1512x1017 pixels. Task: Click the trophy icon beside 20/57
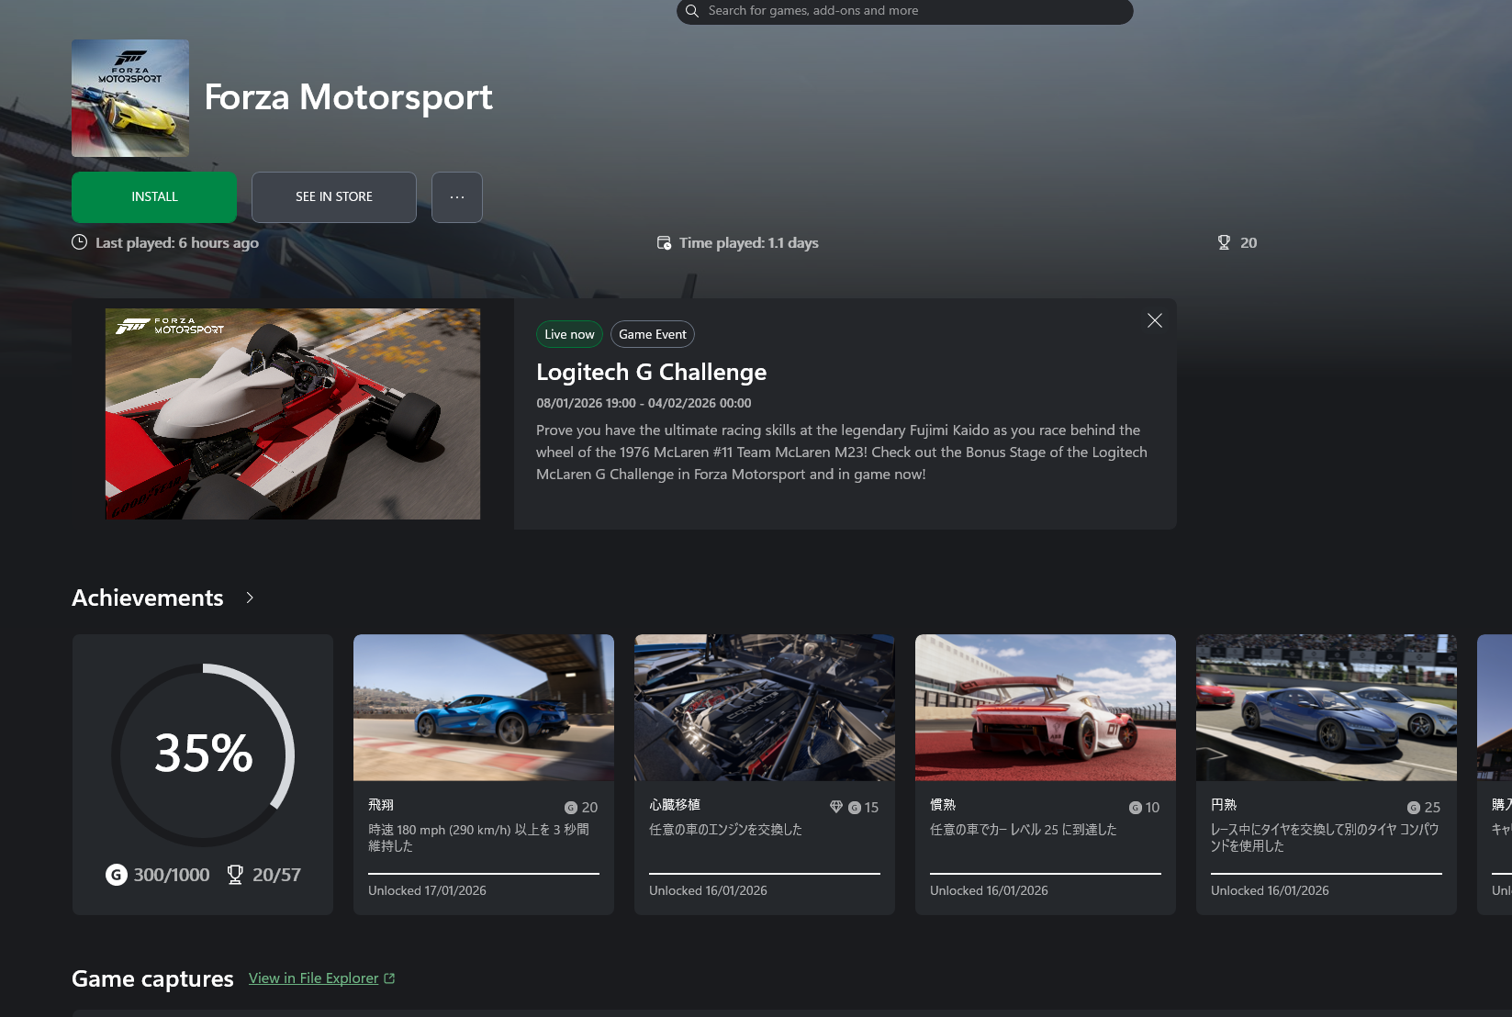[235, 875]
